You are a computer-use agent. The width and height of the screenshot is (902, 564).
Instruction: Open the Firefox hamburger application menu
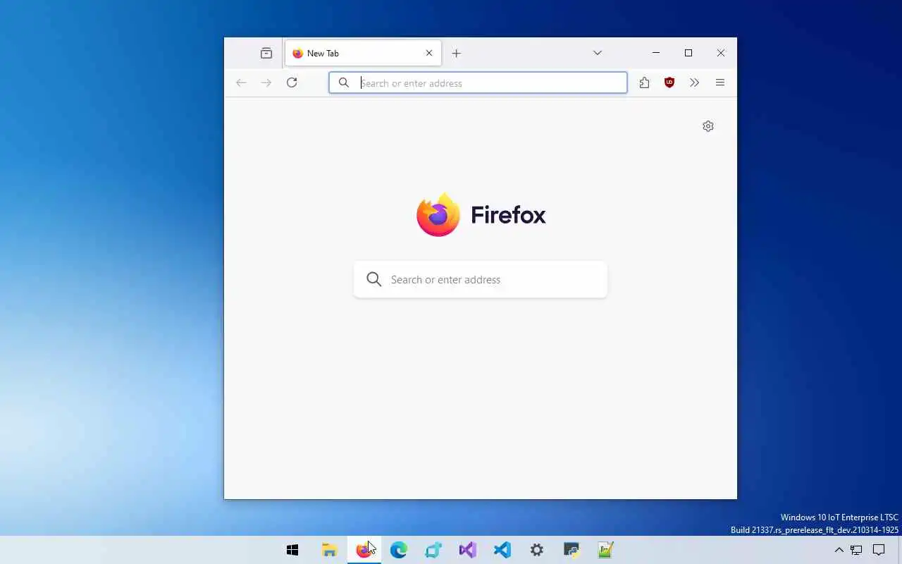coord(720,82)
